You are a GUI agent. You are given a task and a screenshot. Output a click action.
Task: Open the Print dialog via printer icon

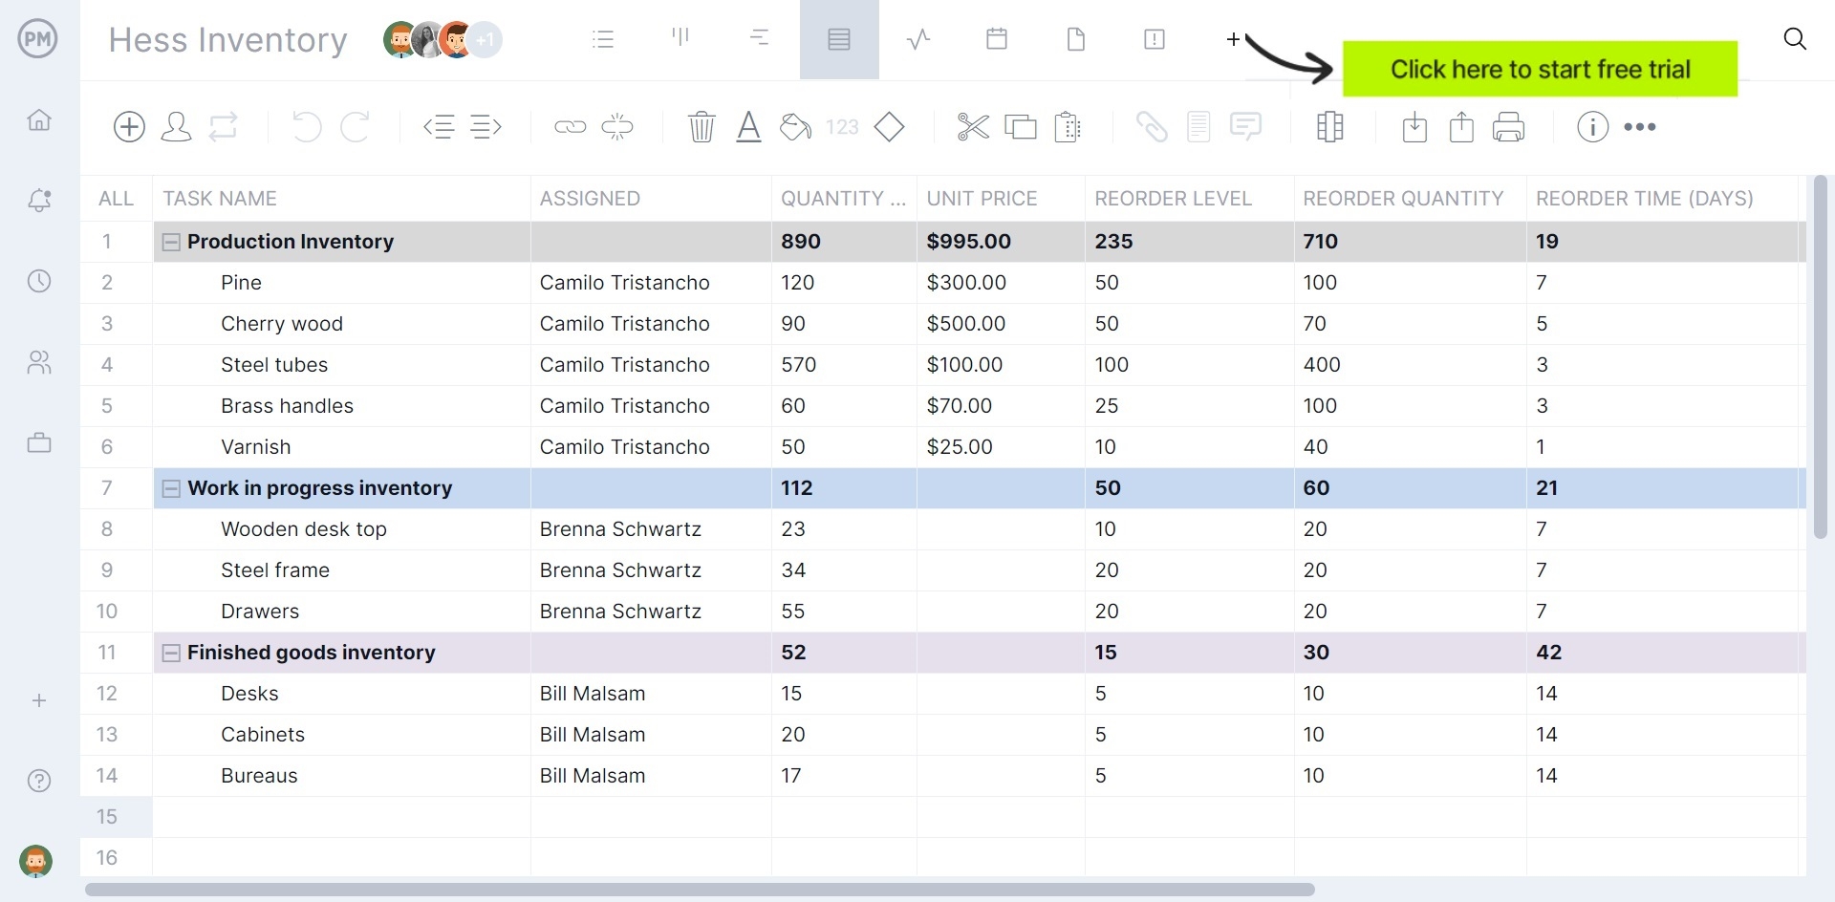[1508, 126]
